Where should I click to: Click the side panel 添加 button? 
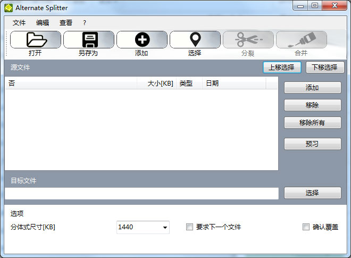(x=313, y=88)
